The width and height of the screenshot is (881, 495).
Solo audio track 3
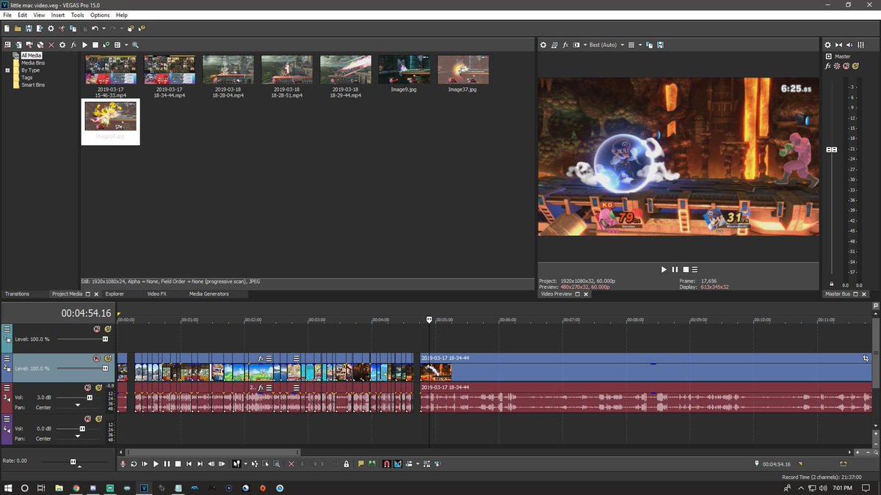pyautogui.click(x=98, y=387)
